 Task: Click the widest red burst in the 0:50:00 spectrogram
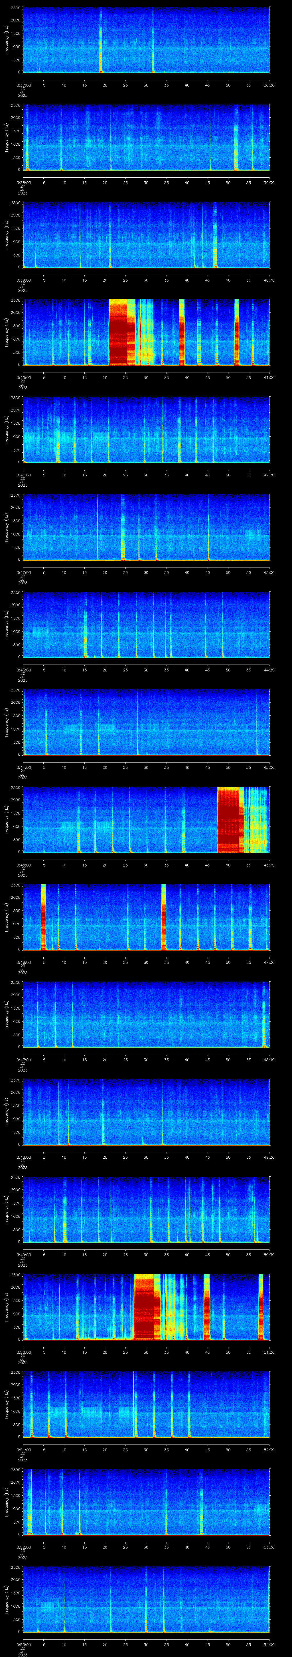[x=147, y=1307]
